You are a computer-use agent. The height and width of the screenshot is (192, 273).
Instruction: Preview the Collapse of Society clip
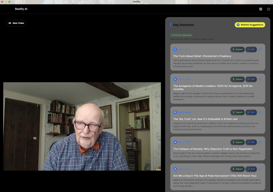pos(260,142)
